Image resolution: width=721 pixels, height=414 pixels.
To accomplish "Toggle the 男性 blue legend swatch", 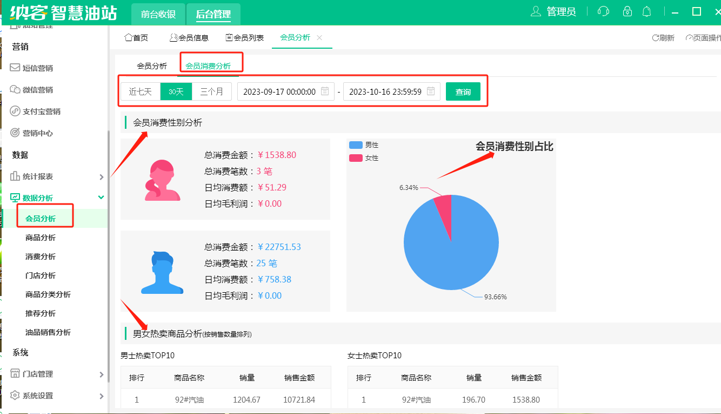I will [x=356, y=145].
